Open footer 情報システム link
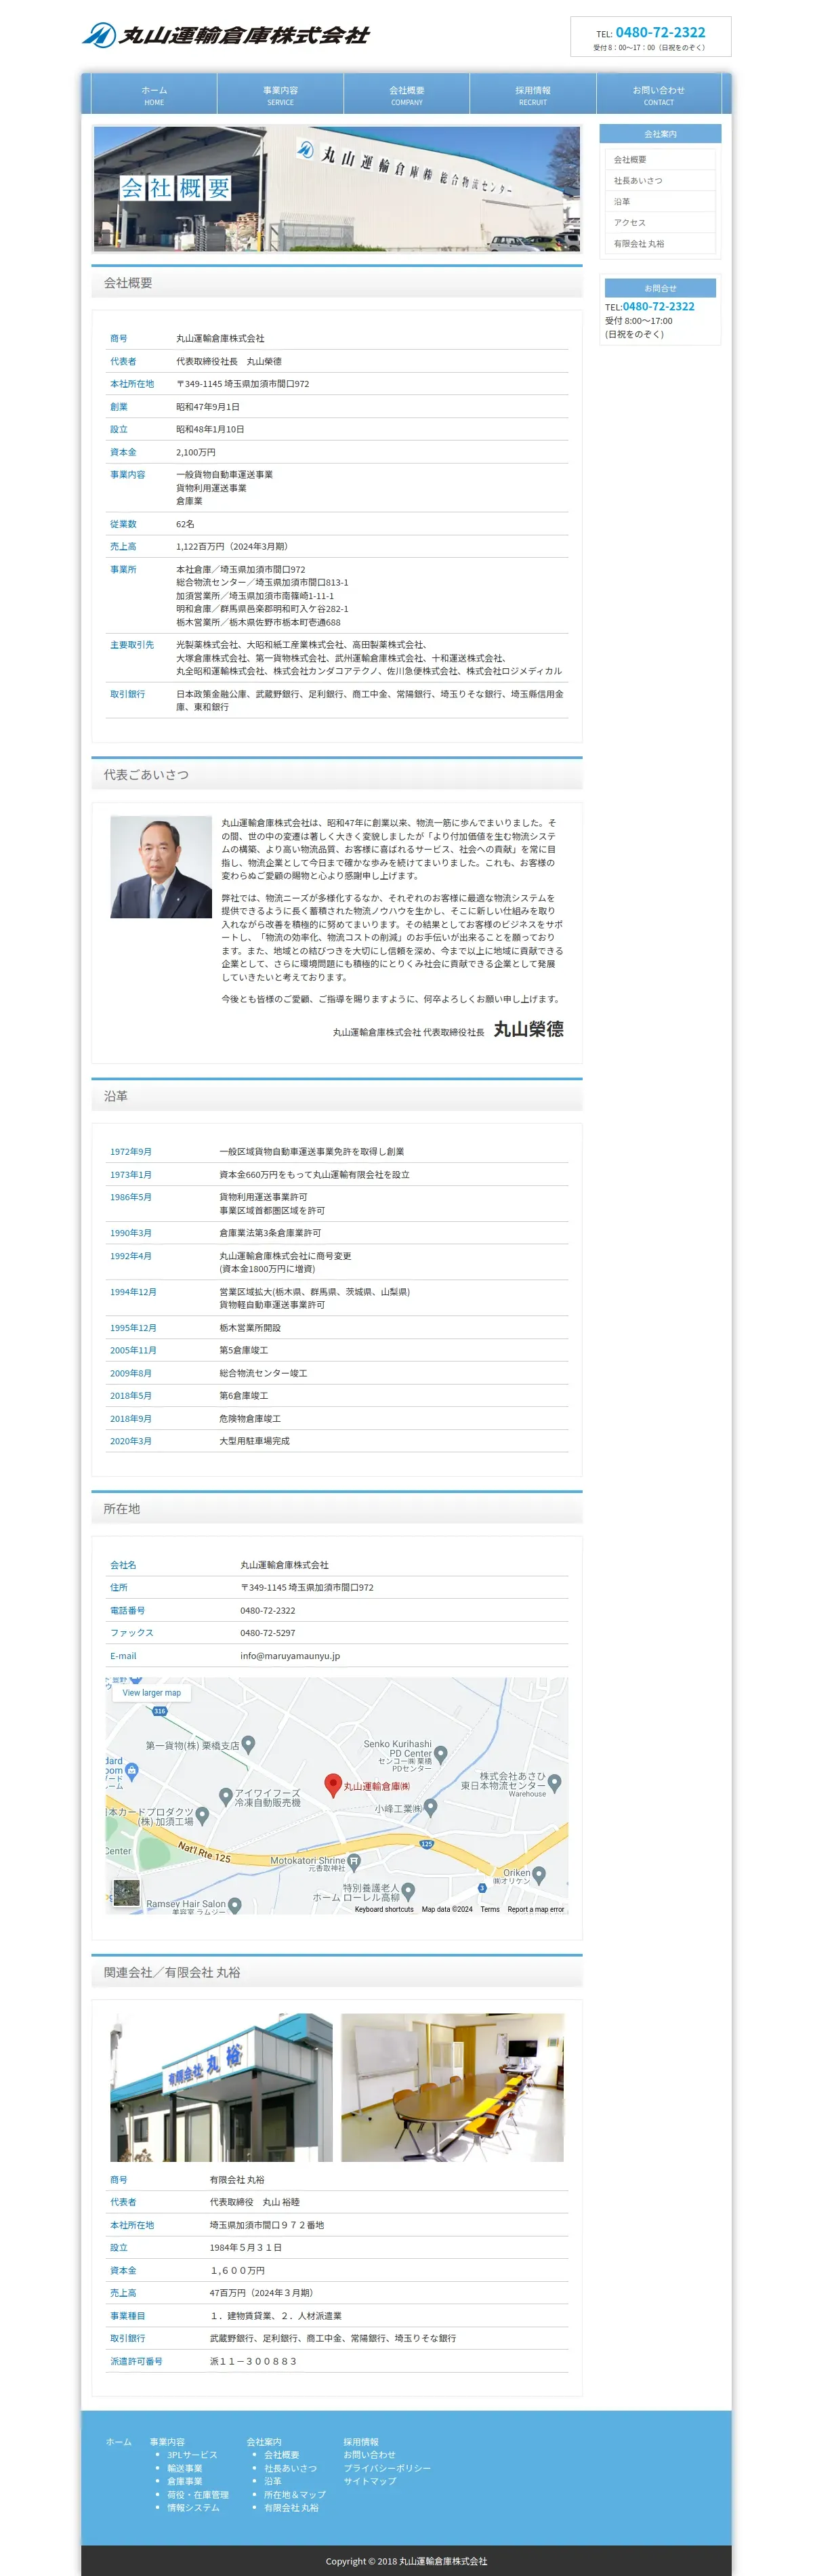813x2576 pixels. [x=193, y=2507]
